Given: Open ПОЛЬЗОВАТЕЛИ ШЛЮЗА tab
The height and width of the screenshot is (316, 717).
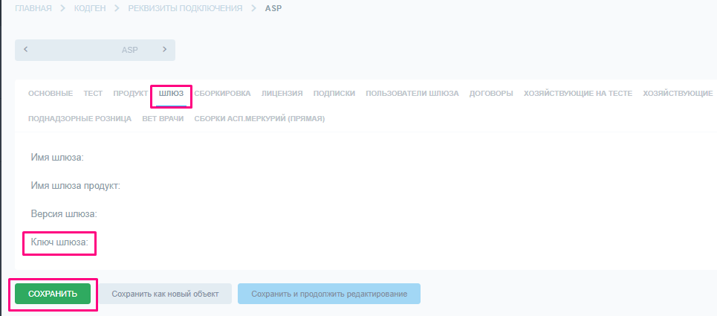Looking at the screenshot, I should coord(412,93).
